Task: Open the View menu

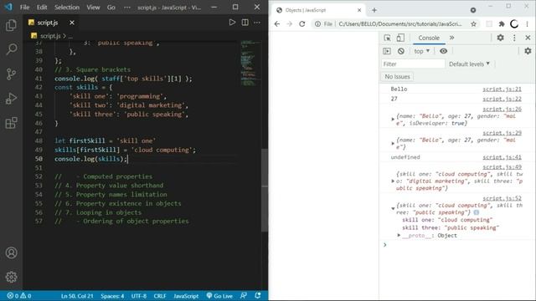Action: click(93, 8)
